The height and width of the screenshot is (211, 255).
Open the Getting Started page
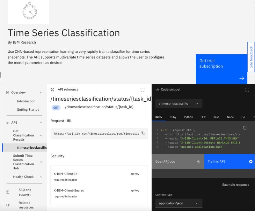point(28,110)
